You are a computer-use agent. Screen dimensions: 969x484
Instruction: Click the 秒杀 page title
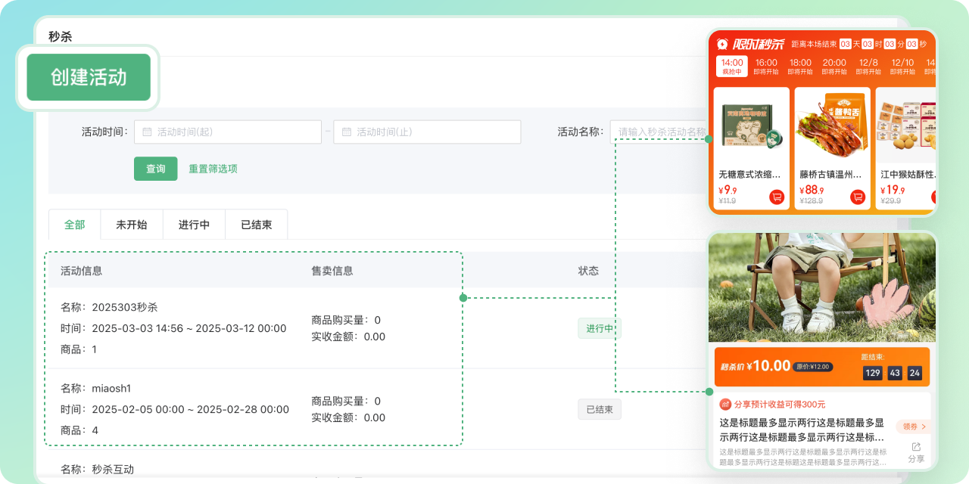(x=60, y=36)
